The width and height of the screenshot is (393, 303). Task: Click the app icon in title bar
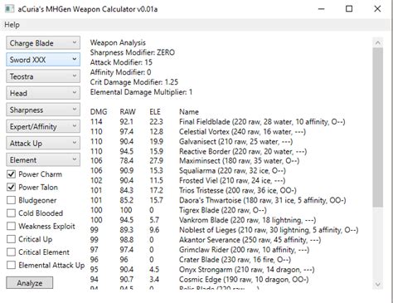[x=10, y=9]
